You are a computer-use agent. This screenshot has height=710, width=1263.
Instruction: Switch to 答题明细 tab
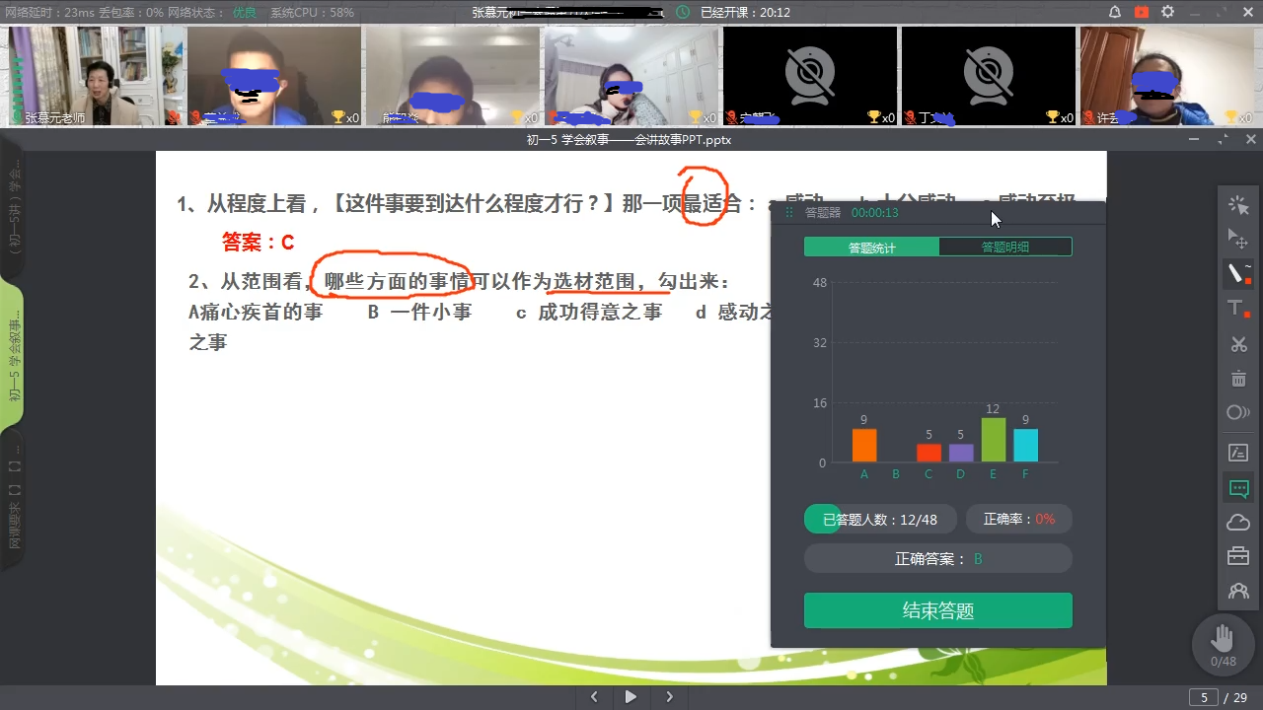coord(1004,247)
